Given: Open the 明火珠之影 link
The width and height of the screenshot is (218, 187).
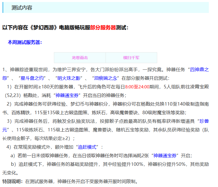Looking at the screenshot, I should tap(69, 78).
